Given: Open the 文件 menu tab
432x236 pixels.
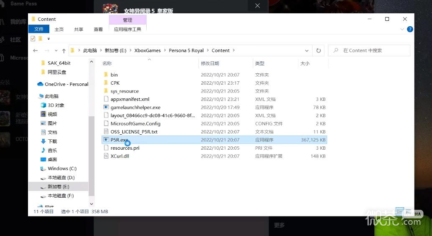Looking at the screenshot, I should coord(39,29).
